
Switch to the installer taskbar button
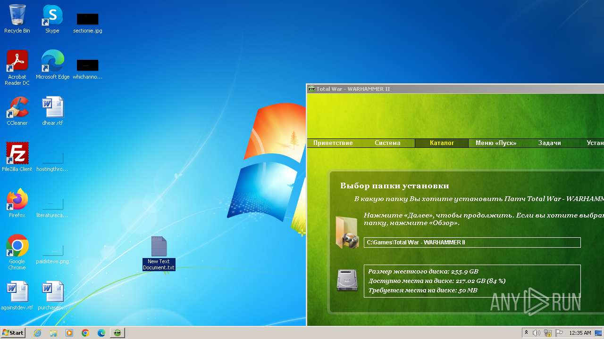[x=117, y=333]
